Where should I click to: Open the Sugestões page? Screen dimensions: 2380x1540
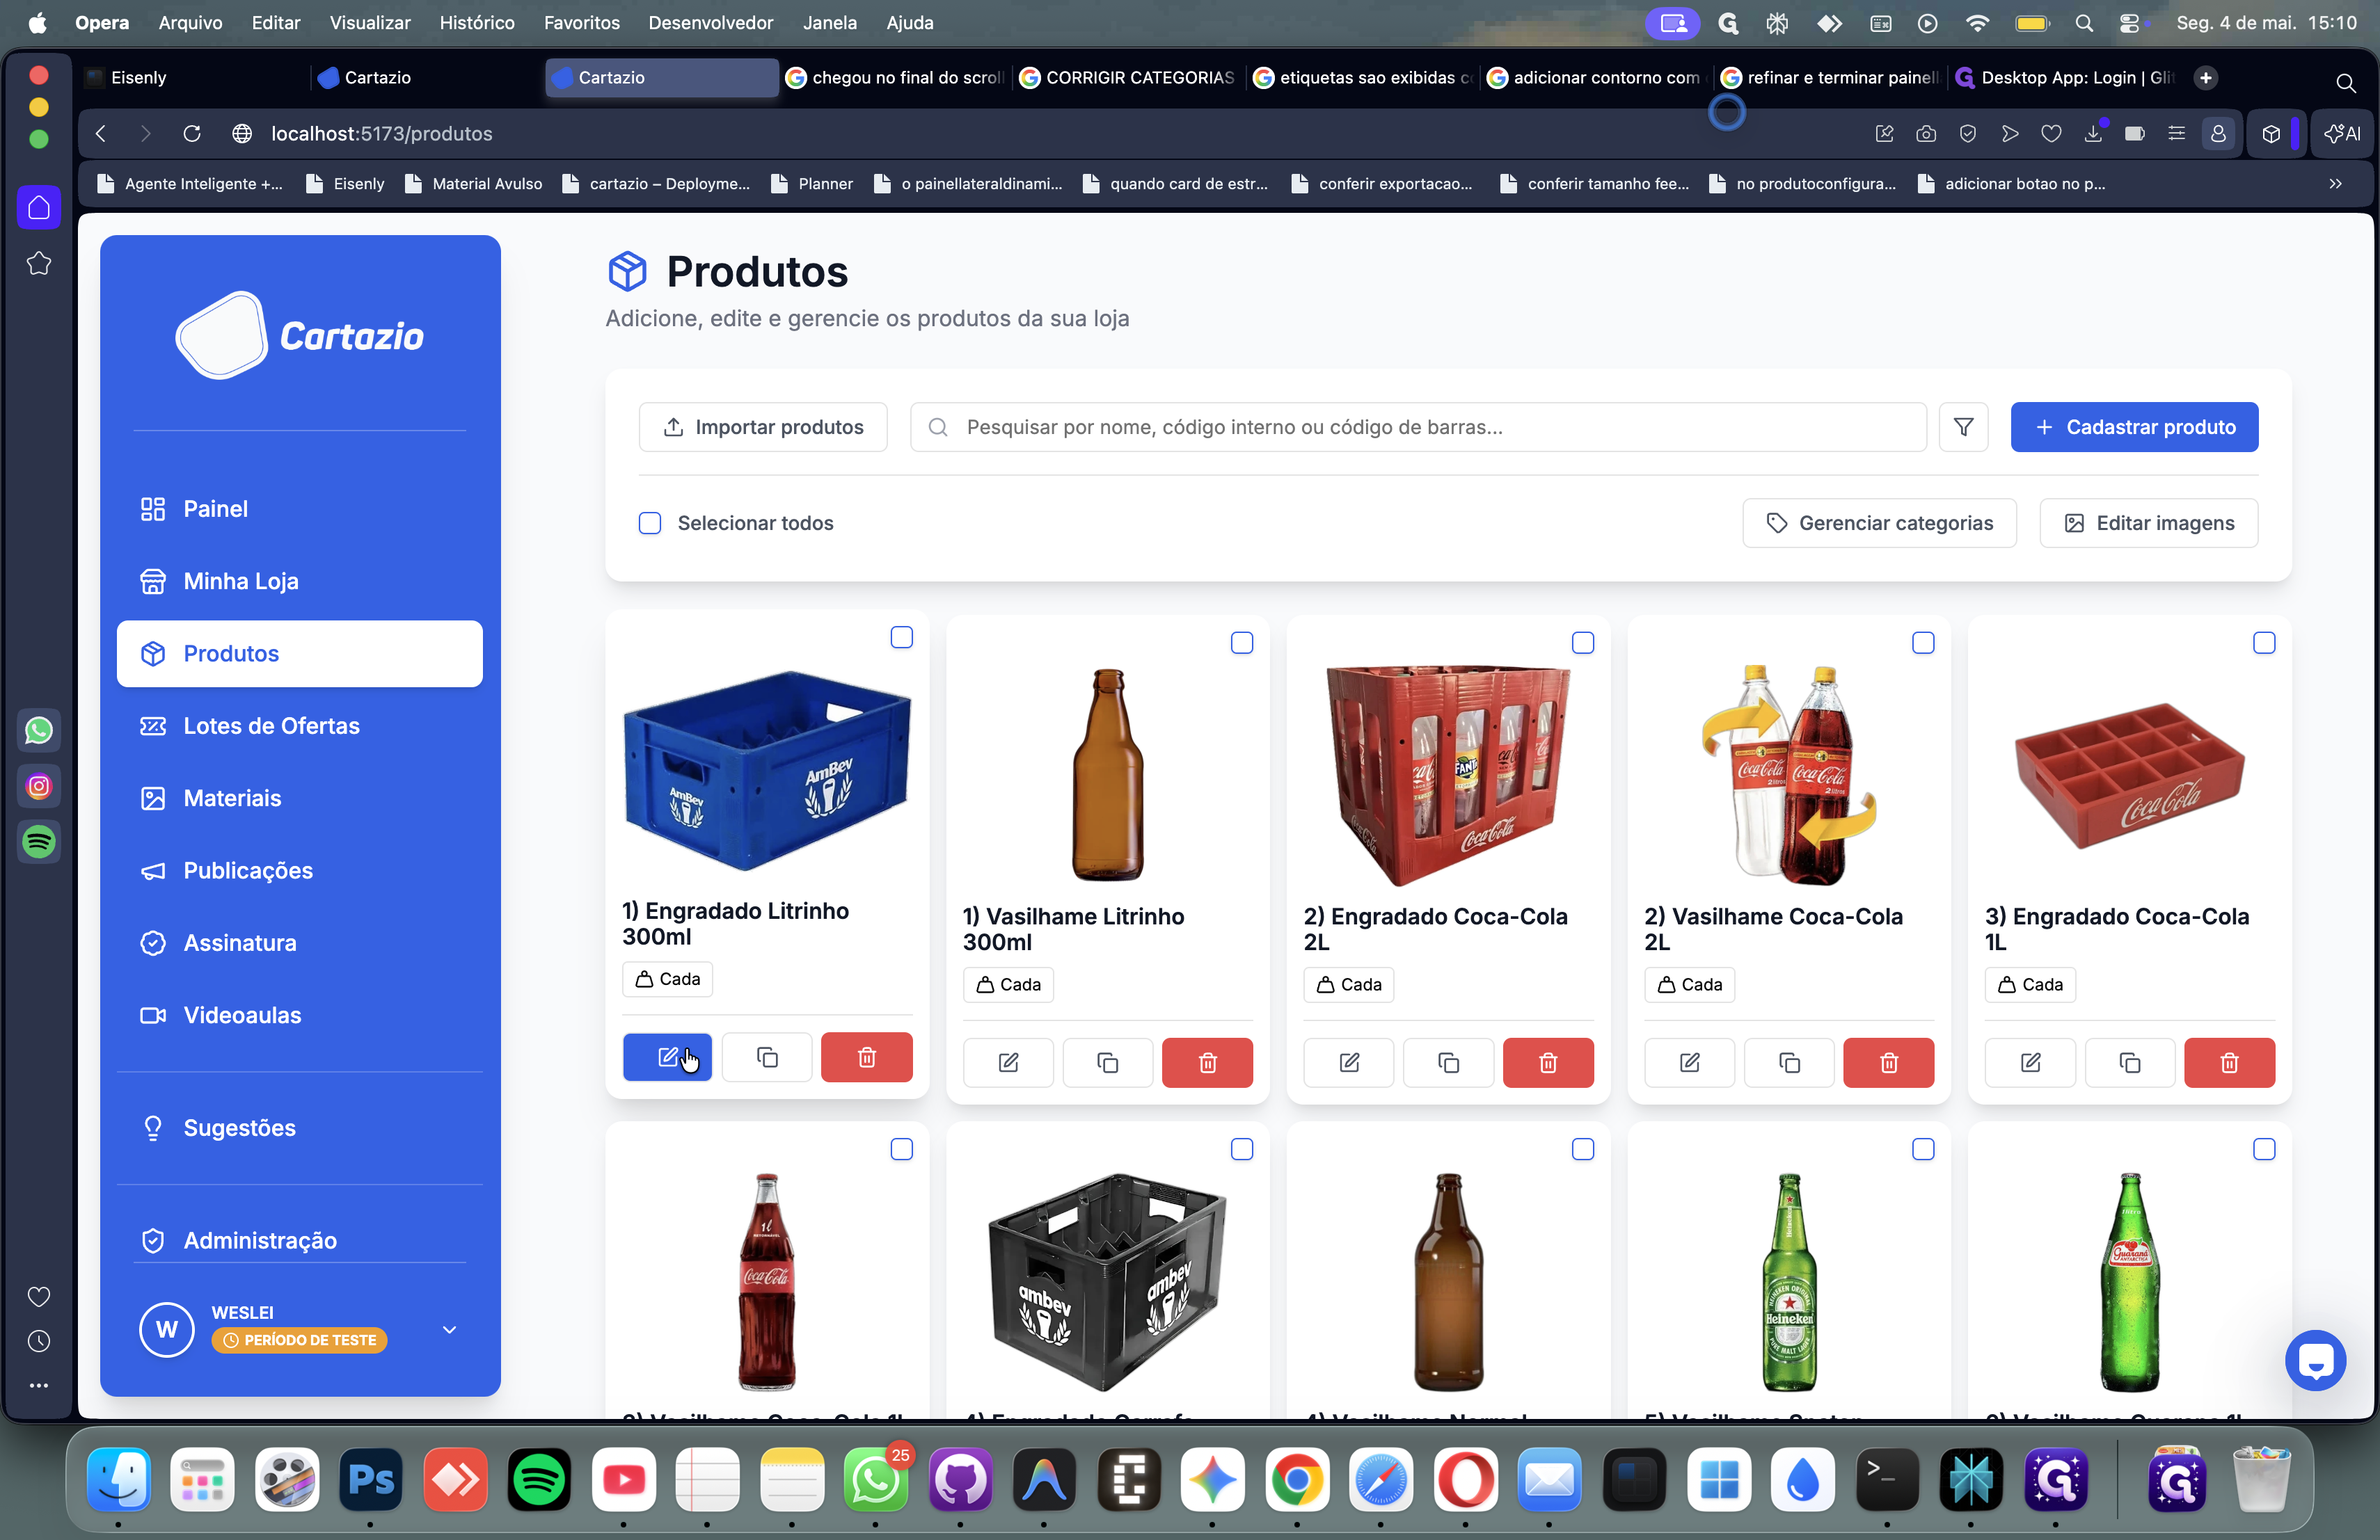point(300,1128)
